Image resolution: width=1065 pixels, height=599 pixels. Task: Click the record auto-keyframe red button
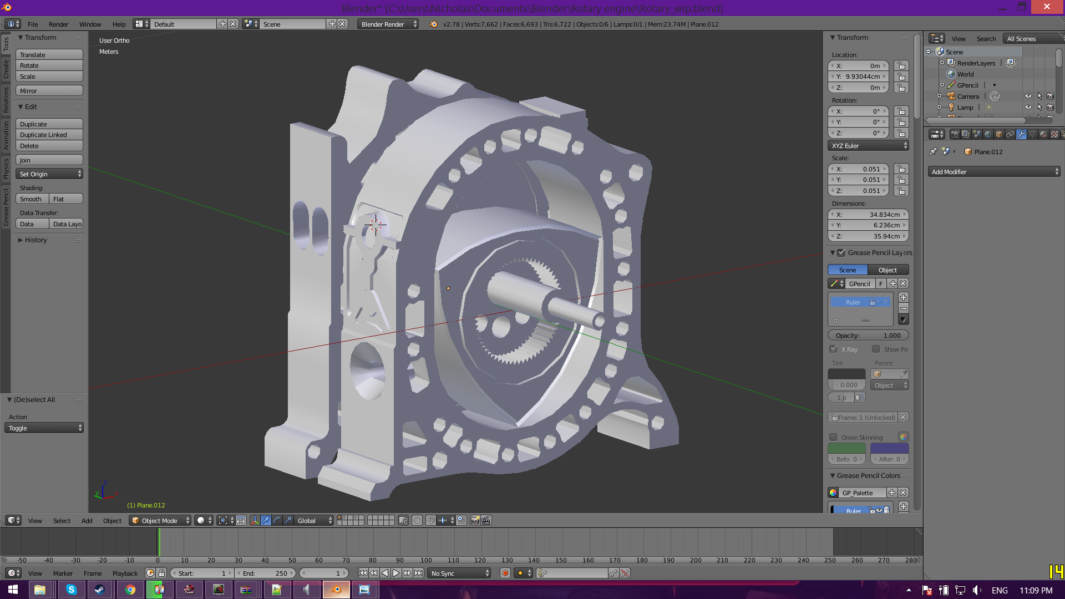(x=505, y=573)
